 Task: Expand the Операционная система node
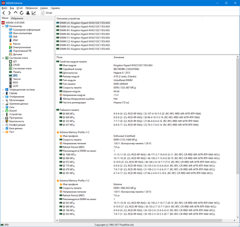point(3,89)
